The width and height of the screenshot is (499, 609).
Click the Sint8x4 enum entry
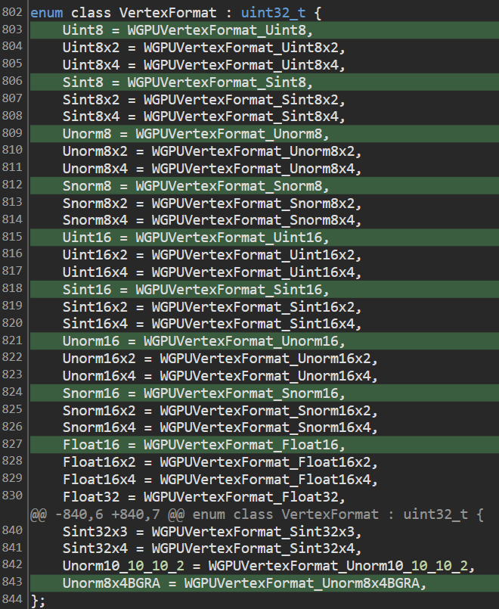tap(203, 117)
